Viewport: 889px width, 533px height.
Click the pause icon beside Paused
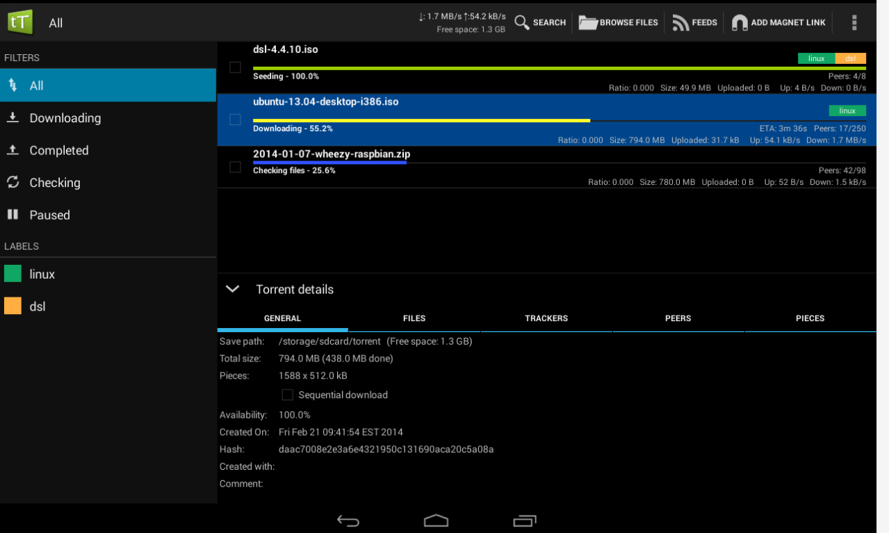click(13, 215)
